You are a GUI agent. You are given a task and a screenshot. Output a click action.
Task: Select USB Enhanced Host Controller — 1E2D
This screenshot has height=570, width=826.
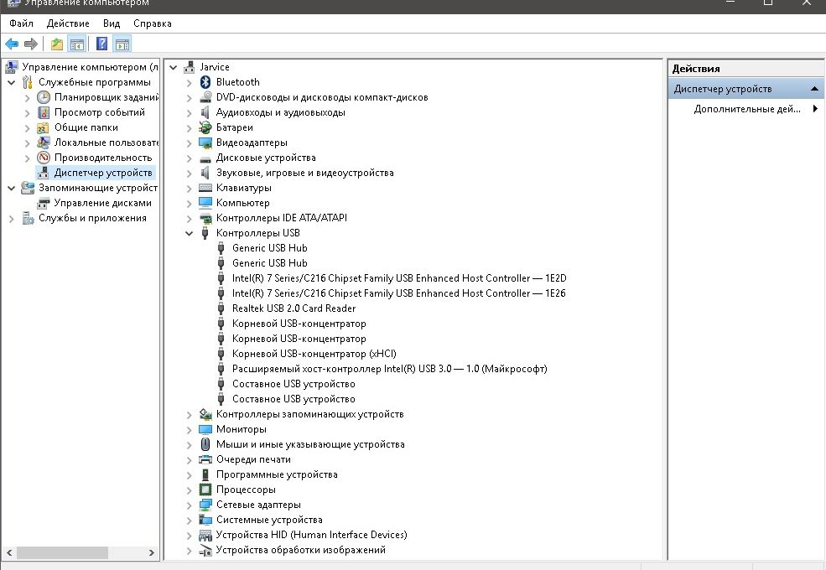point(399,278)
